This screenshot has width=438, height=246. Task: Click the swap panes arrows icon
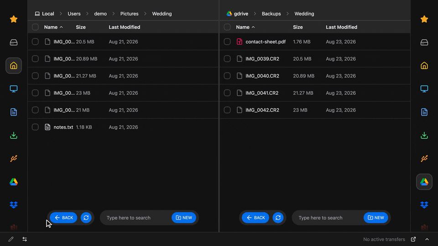25,239
